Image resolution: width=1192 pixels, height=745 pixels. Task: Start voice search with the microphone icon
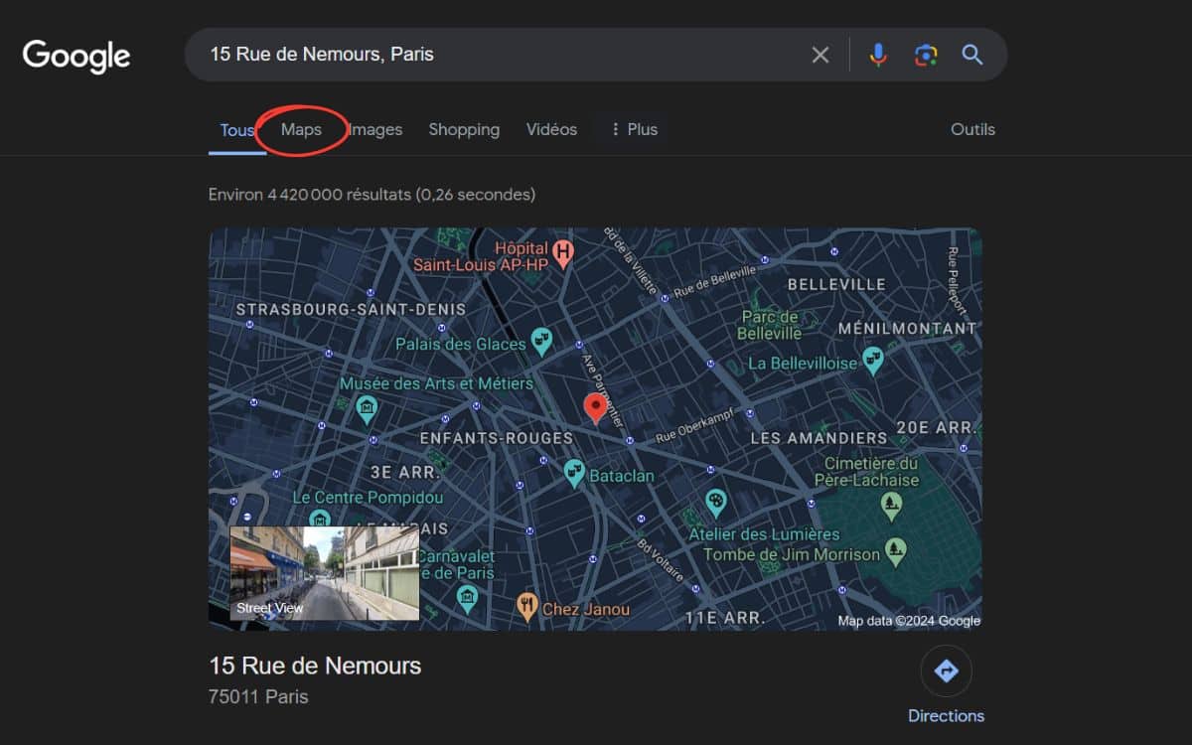(878, 55)
